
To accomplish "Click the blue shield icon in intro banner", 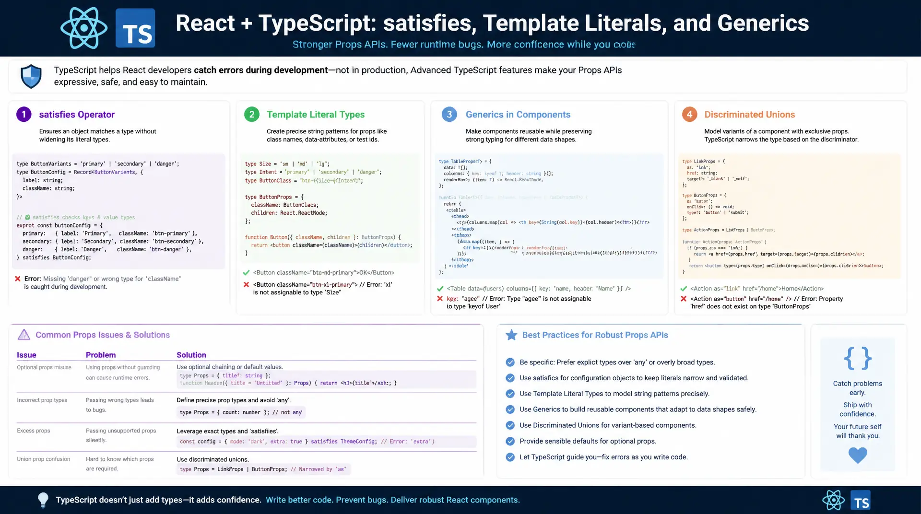I will click(31, 76).
